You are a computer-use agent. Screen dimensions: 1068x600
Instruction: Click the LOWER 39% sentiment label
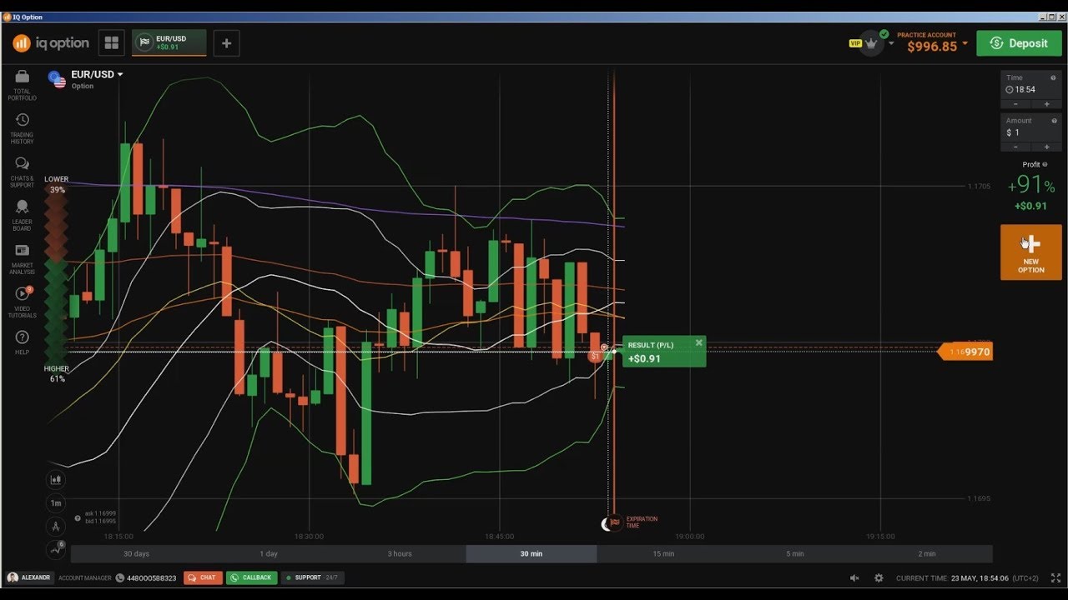click(57, 184)
